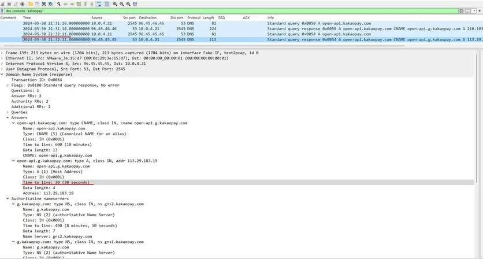Sort by the Destination column header
The image size is (483, 259).
coord(154,18)
